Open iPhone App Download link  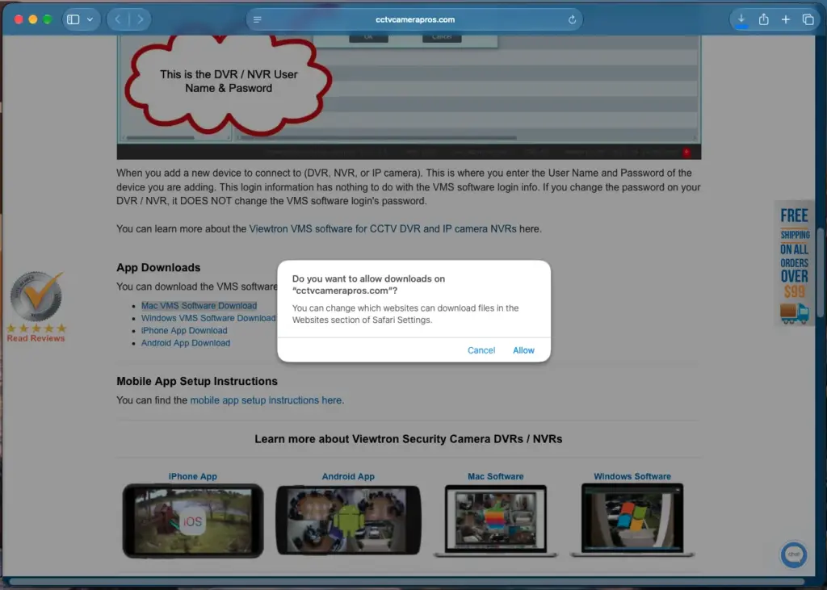pos(184,331)
